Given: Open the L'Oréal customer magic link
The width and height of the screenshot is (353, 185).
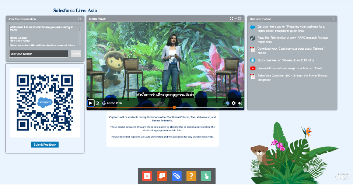Looking at the screenshot, I should [x=290, y=68].
